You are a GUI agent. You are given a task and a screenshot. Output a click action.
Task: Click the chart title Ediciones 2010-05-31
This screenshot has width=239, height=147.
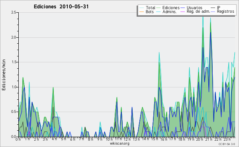pos(61,7)
